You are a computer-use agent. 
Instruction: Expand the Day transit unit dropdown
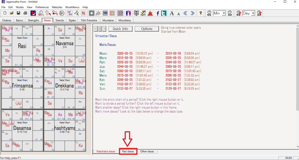pos(253,13)
